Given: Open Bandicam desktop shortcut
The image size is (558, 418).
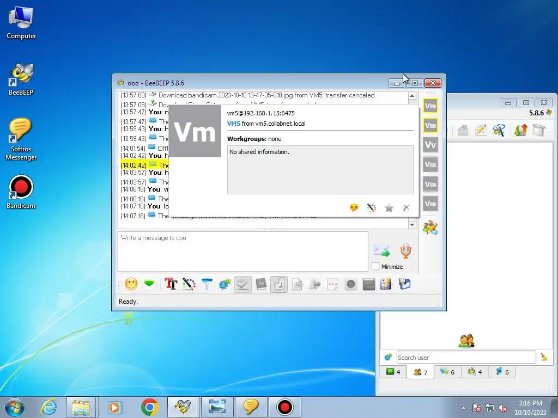Looking at the screenshot, I should tap(21, 192).
